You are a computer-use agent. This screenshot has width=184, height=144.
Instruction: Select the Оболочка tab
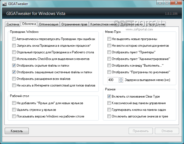point(29,24)
